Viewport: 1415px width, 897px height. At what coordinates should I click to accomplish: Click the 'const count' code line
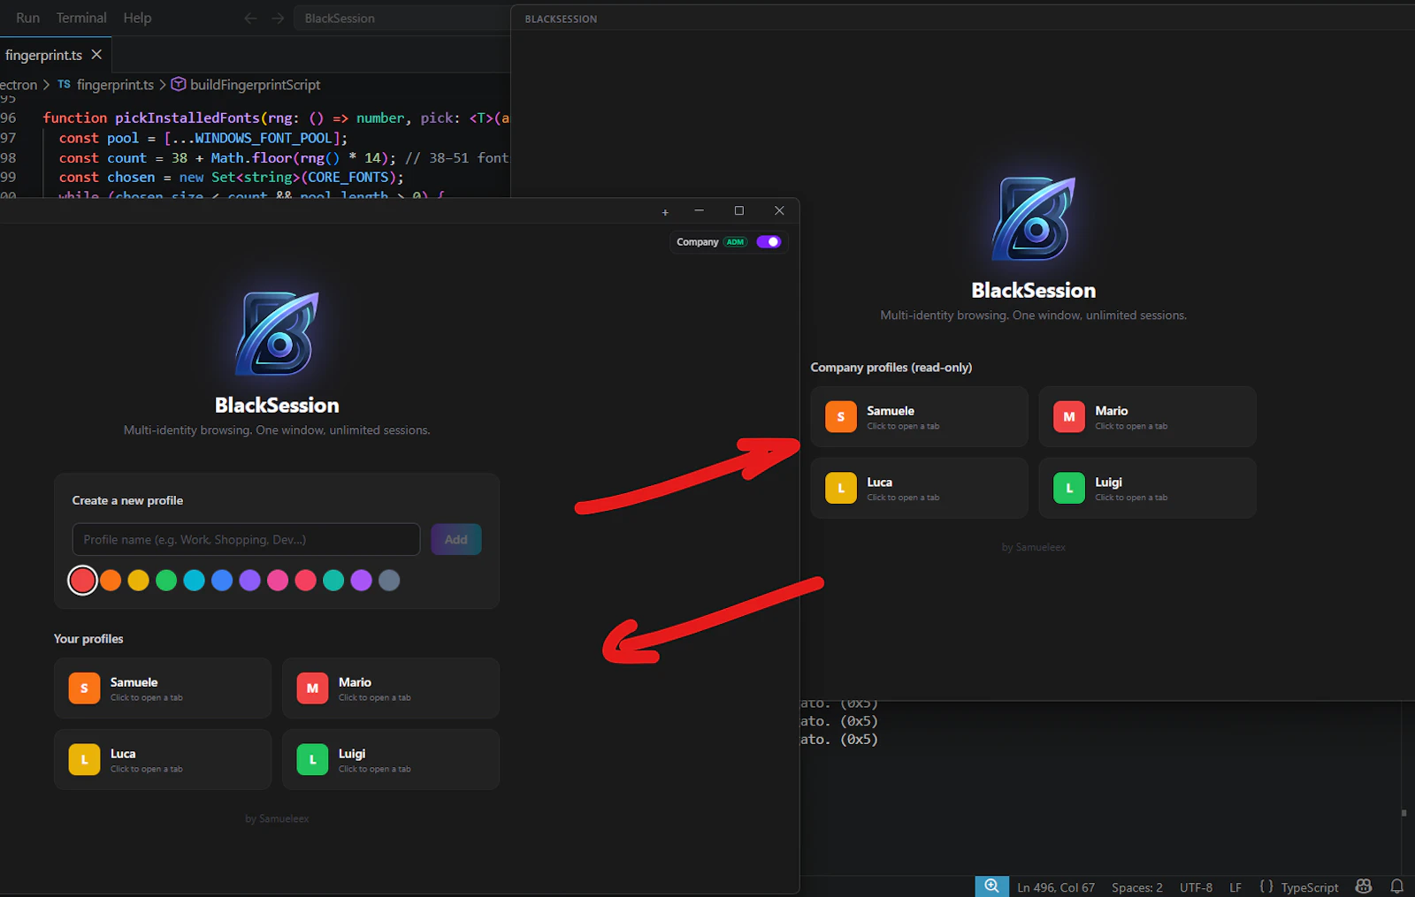(x=283, y=157)
